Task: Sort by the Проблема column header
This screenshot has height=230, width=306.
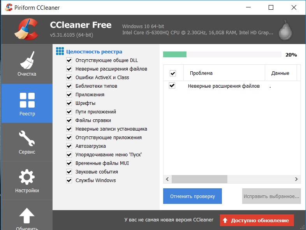Action: point(224,73)
